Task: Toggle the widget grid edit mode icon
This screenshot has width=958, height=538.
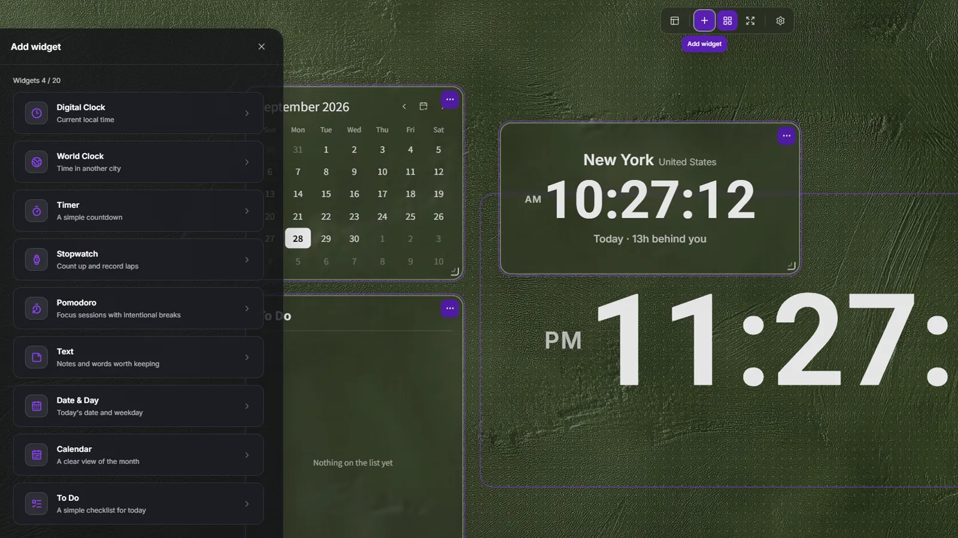Action: tap(727, 20)
